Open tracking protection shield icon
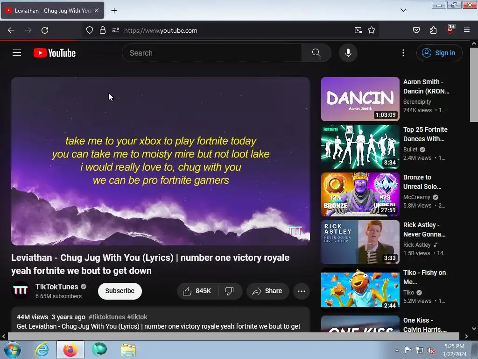This screenshot has width=478, height=359. click(x=89, y=30)
